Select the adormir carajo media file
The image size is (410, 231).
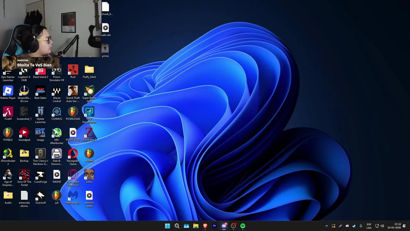[89, 199]
